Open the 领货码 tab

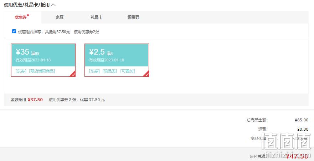point(133,17)
